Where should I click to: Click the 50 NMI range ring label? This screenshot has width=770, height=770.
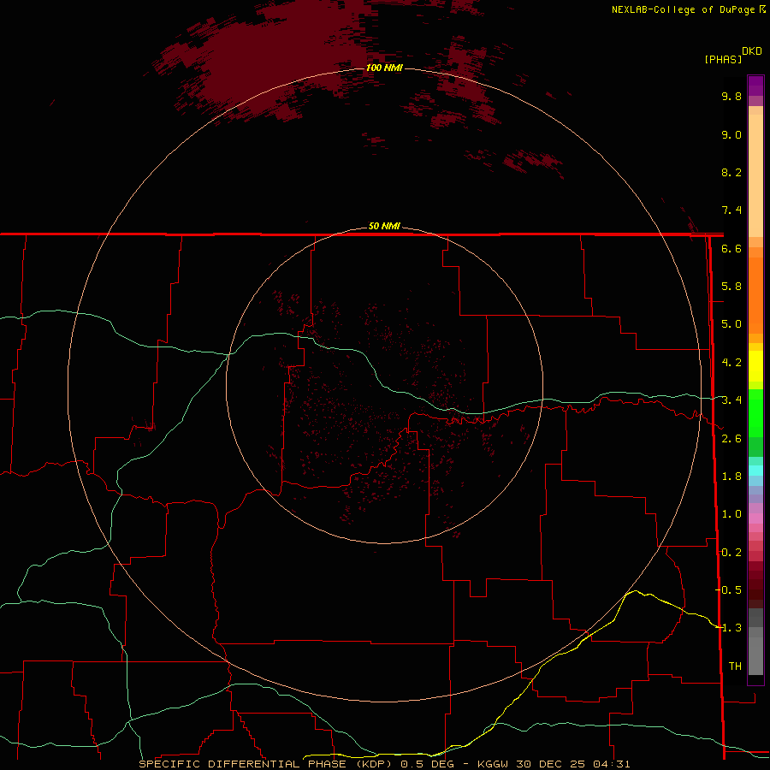click(x=384, y=227)
